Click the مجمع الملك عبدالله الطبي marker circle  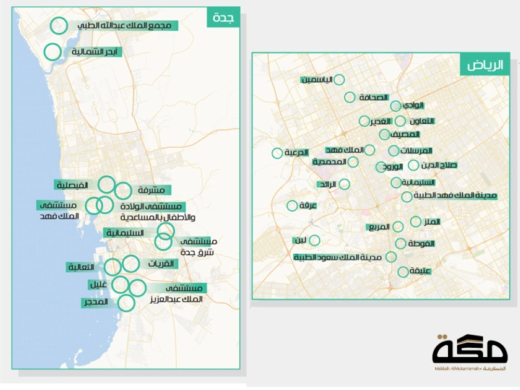click(x=59, y=25)
